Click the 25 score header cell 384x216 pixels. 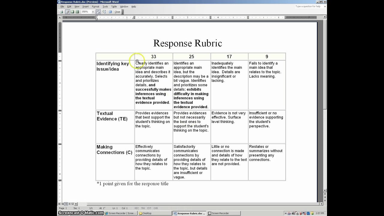pos(191,56)
